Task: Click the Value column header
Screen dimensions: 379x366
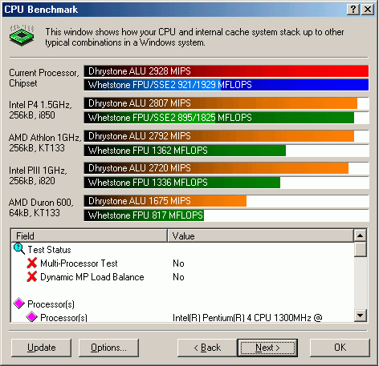Action: click(260, 235)
